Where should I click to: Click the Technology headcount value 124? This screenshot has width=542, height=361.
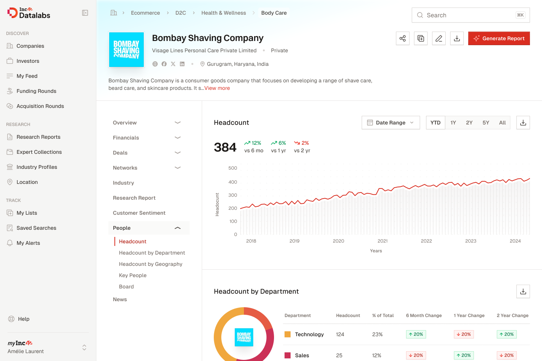pos(340,334)
